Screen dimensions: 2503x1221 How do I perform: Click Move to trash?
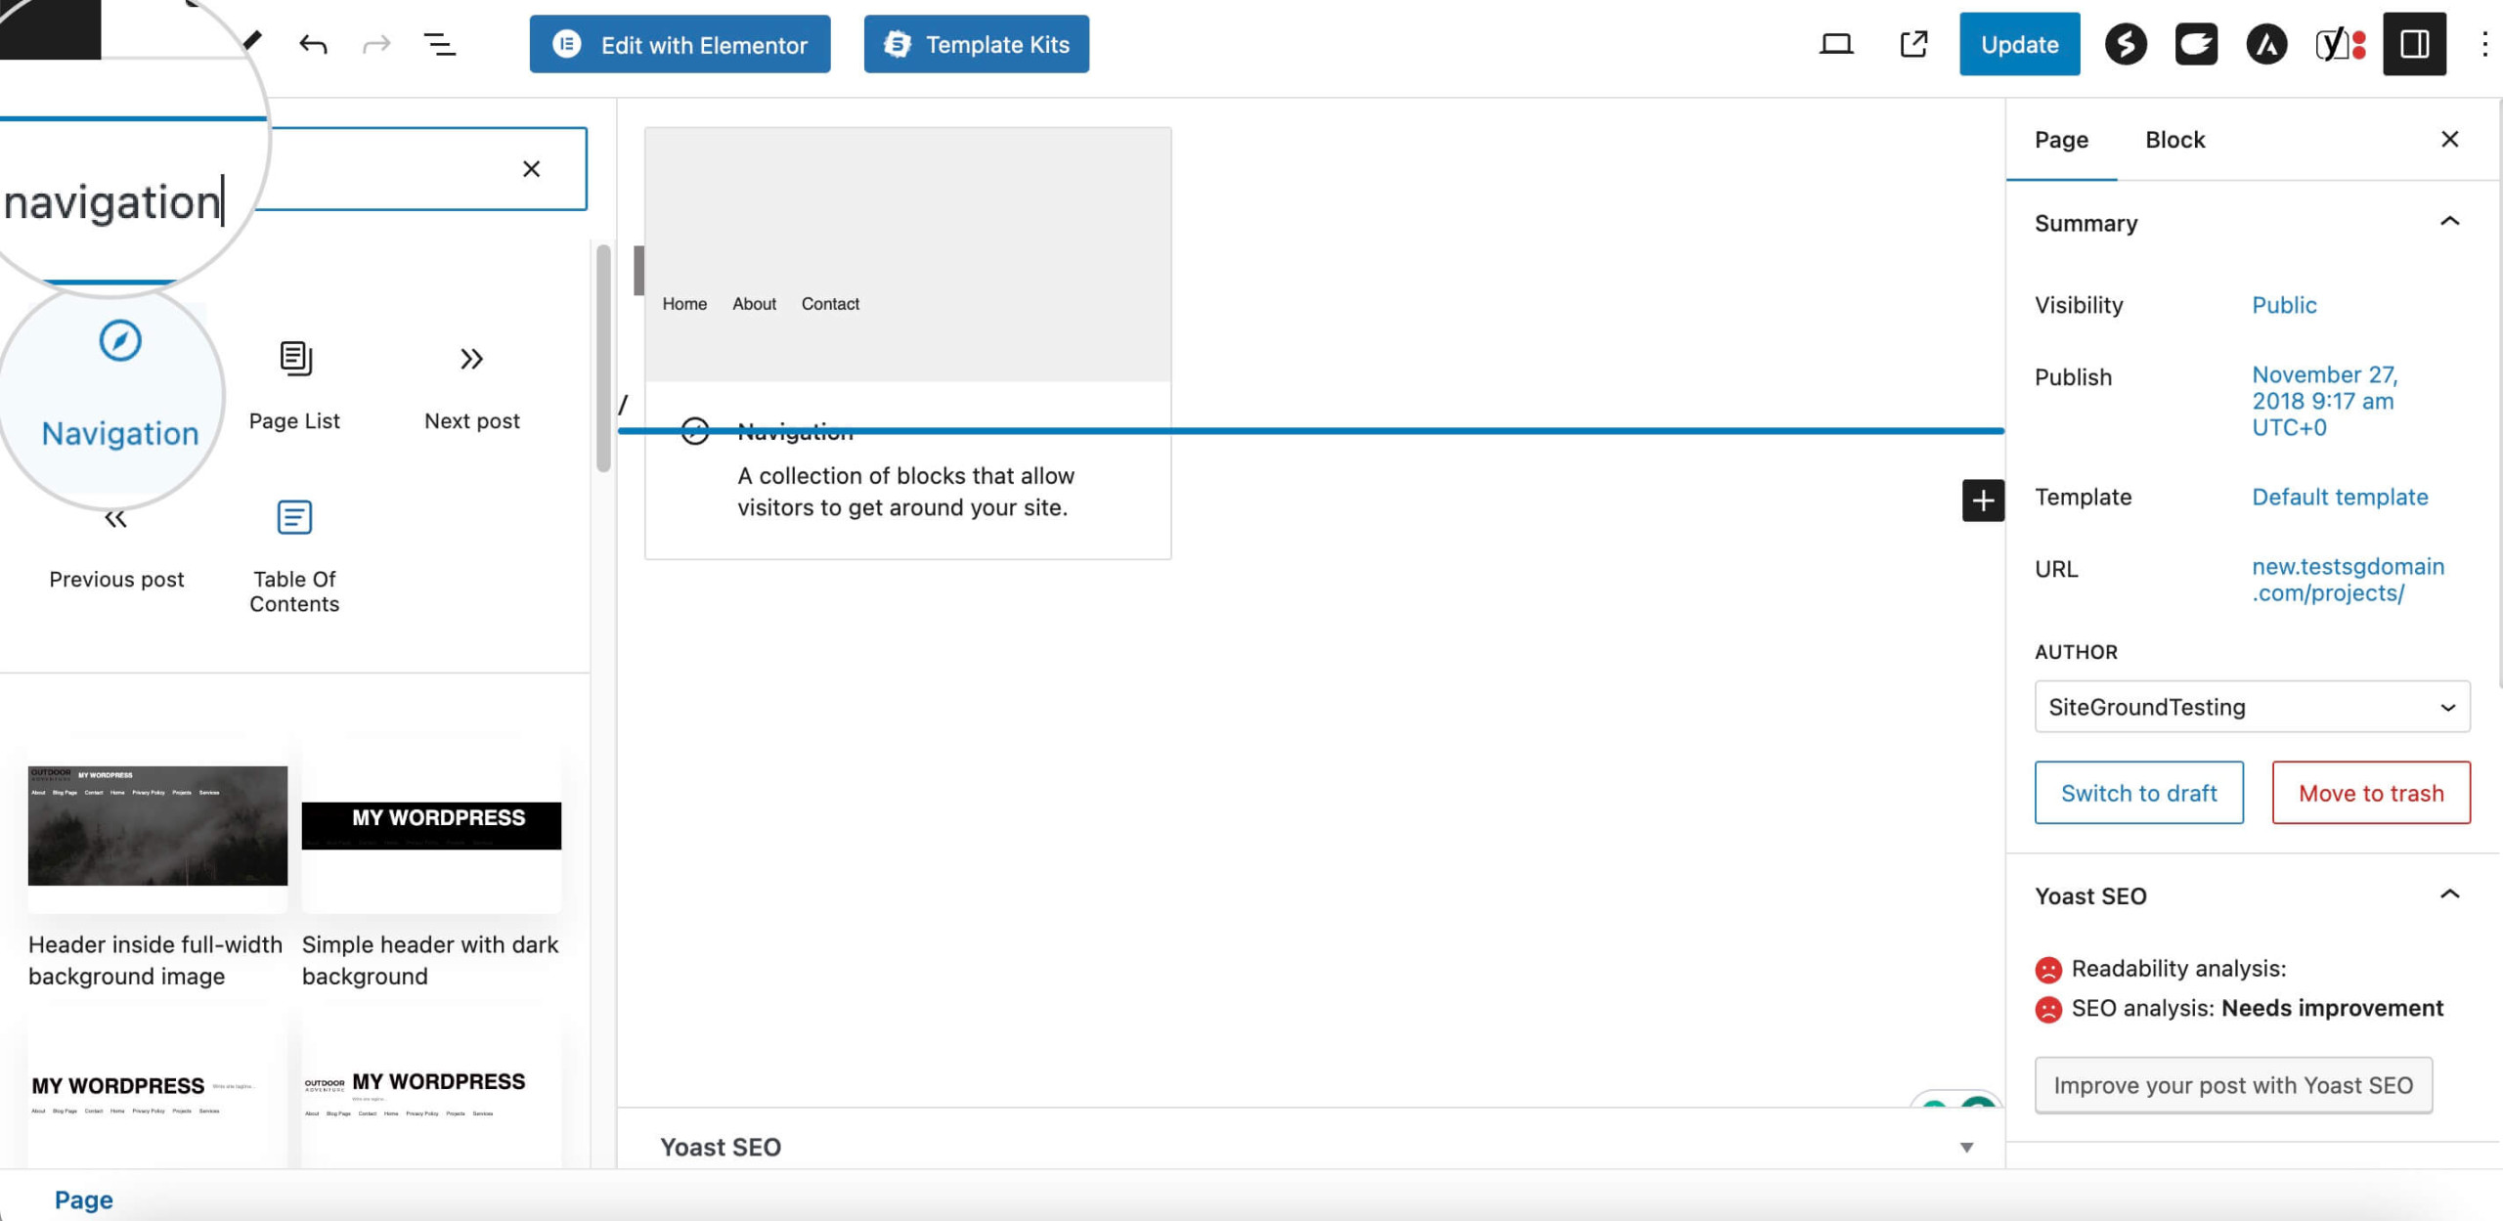point(2371,793)
